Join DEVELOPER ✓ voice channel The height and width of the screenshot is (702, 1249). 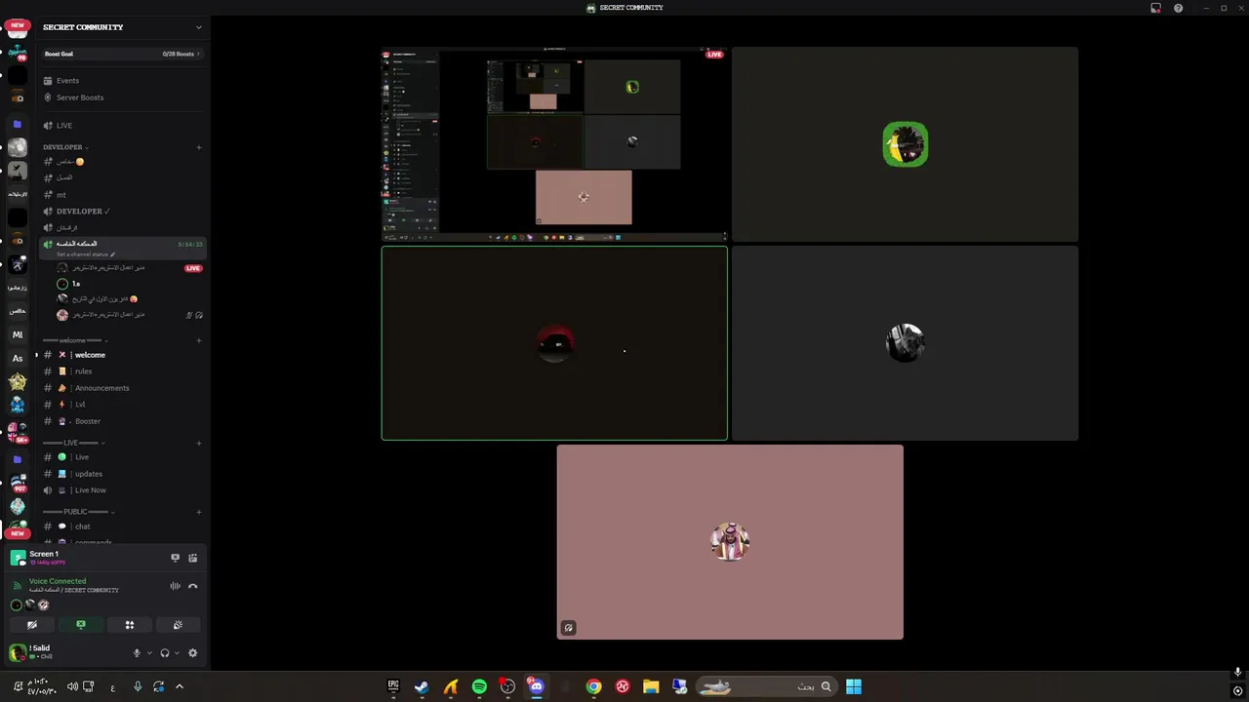click(122, 212)
